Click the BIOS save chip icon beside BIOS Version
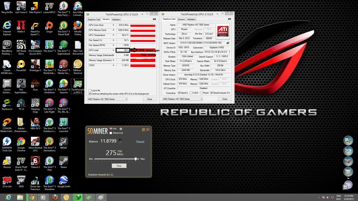Image resolution: width=358 pixels, height=201 pixels. pos(228,43)
